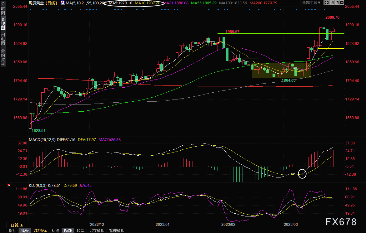Click the 2023/01 date axis label
Viewport: 366px width, 233px height.
point(163,224)
